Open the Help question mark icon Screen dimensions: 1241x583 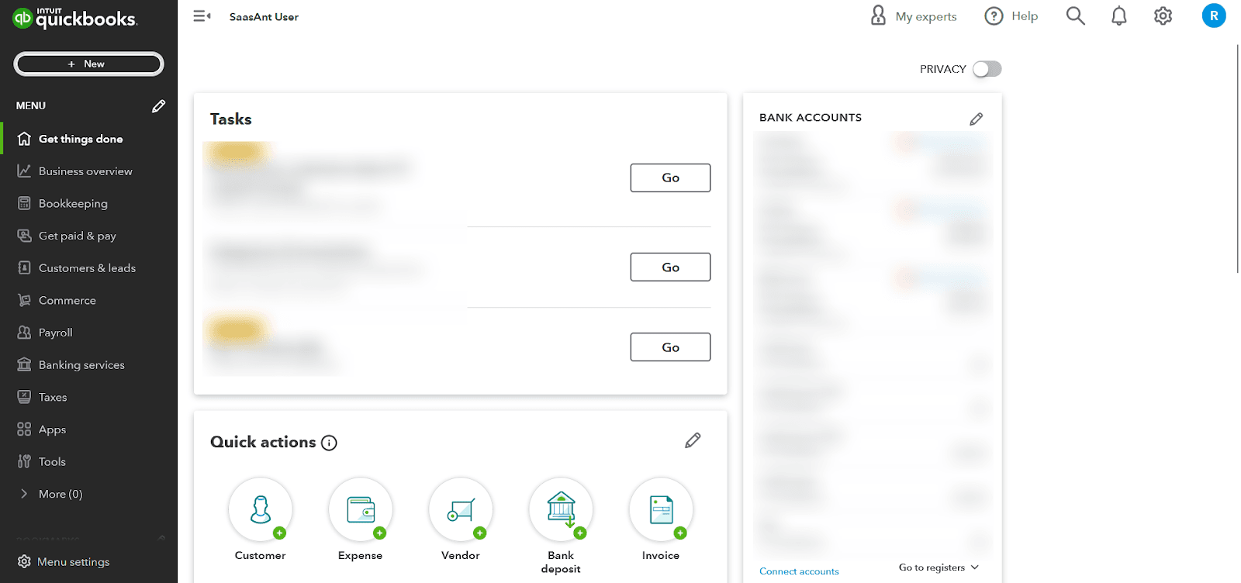pyautogui.click(x=994, y=16)
